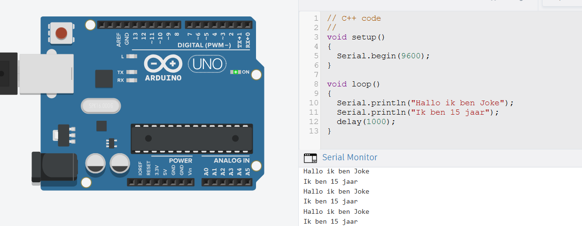The height and width of the screenshot is (226, 582).
Task: Select analog pin A0 header hole
Action: point(206,182)
